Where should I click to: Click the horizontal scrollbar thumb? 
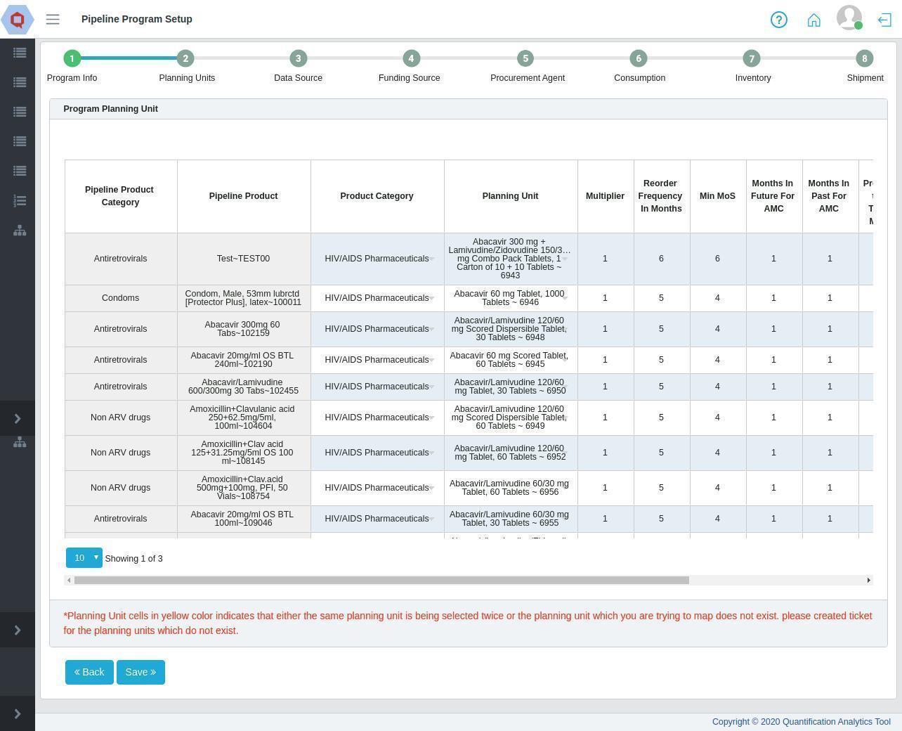[x=381, y=580]
